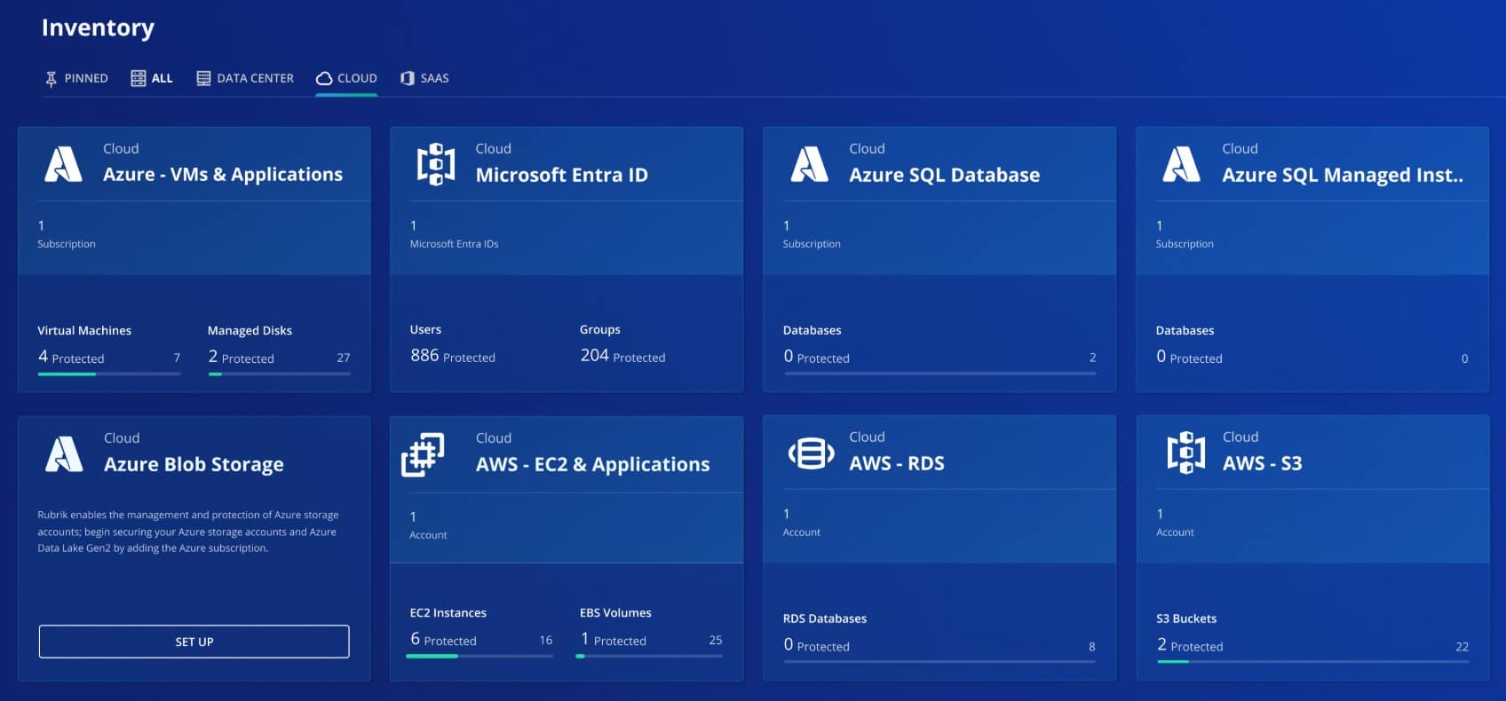Click the server rack icon beside ALL

point(139,78)
